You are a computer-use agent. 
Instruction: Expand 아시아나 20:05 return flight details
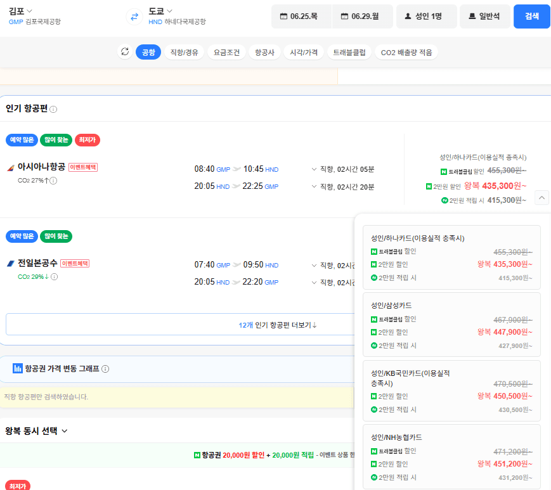coord(314,186)
